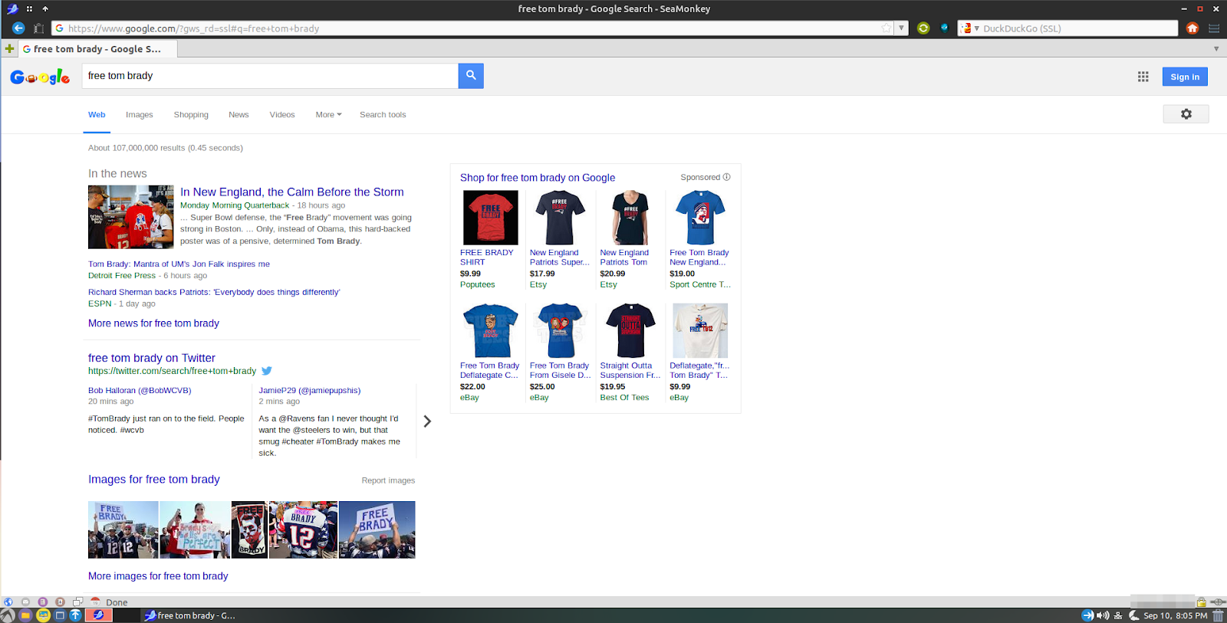Click Twitter bird icon beside URL
Viewport: 1227px width, 623px height.
pos(267,371)
